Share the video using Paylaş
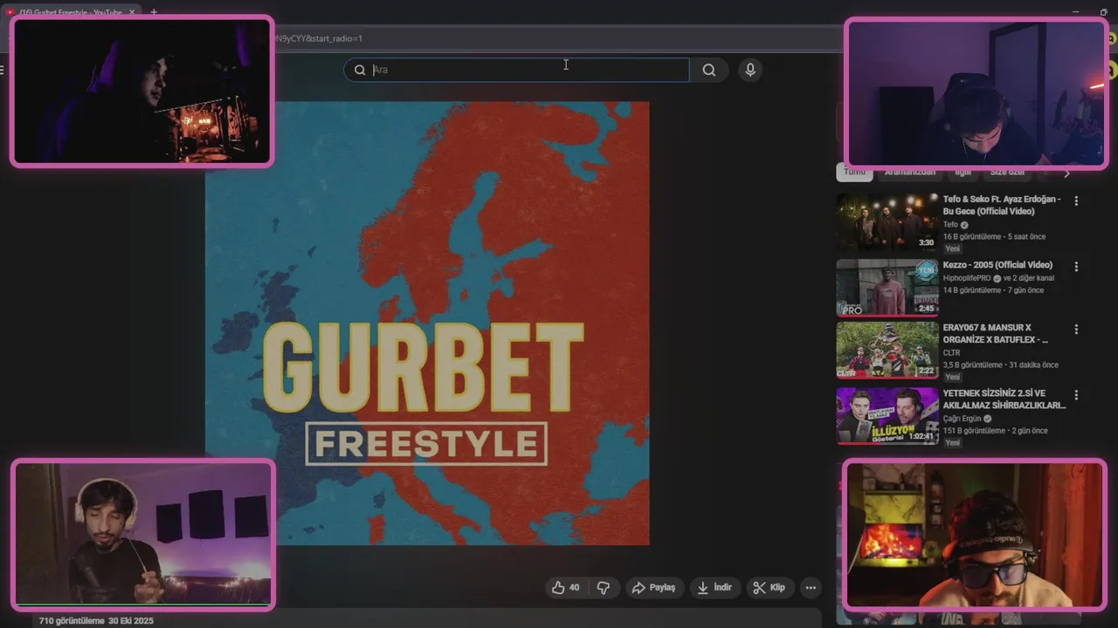The height and width of the screenshot is (628, 1118). point(653,588)
